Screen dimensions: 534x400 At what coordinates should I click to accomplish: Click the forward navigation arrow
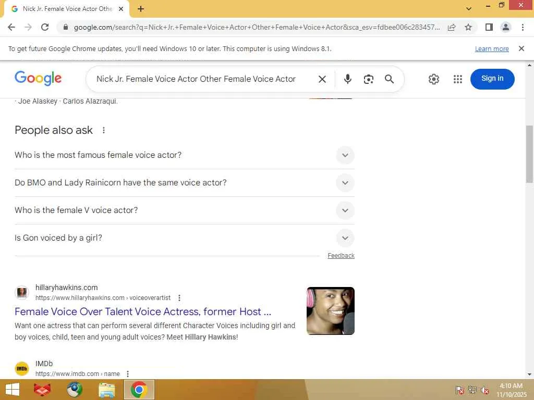point(28,27)
